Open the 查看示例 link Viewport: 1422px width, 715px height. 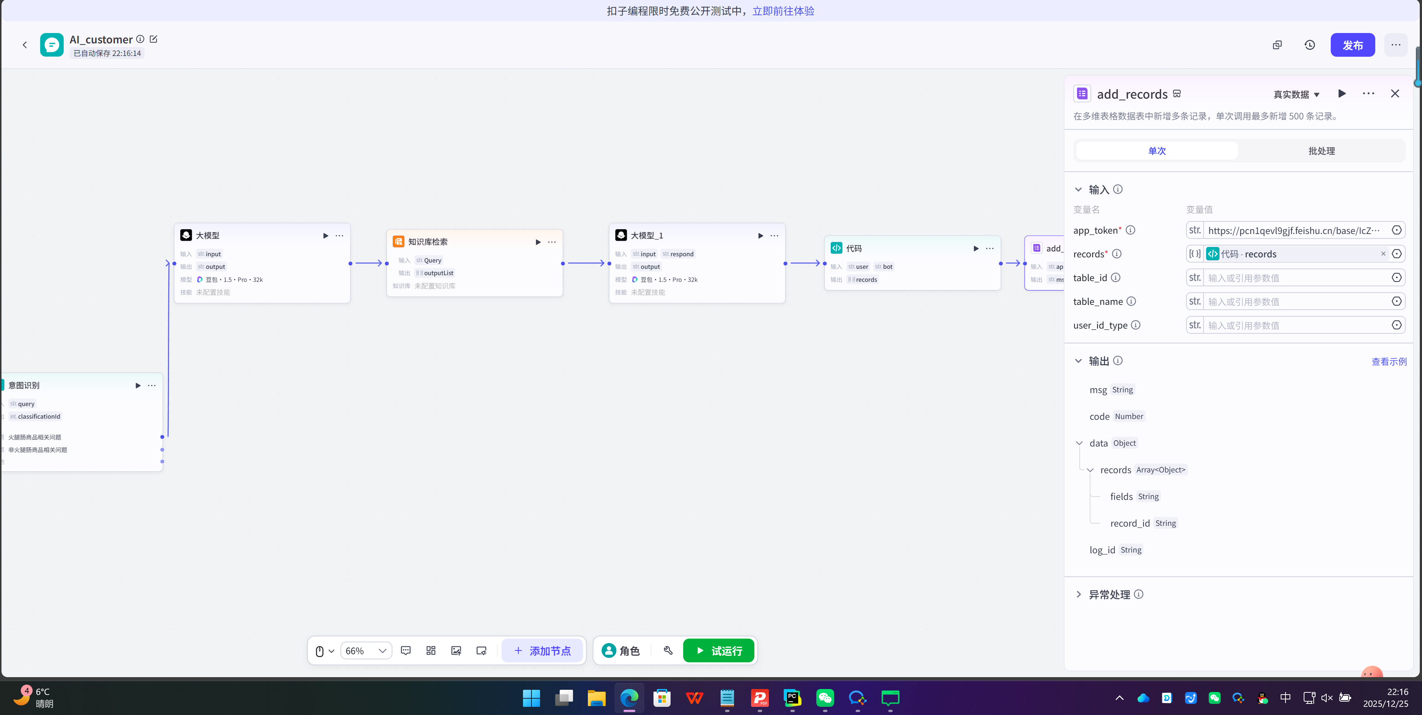(1389, 362)
